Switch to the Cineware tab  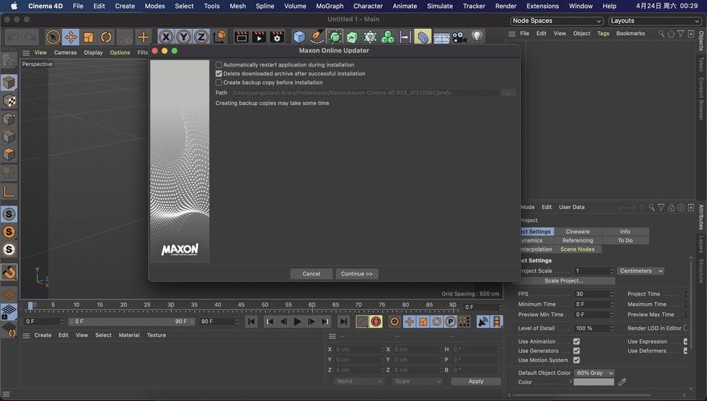point(578,232)
